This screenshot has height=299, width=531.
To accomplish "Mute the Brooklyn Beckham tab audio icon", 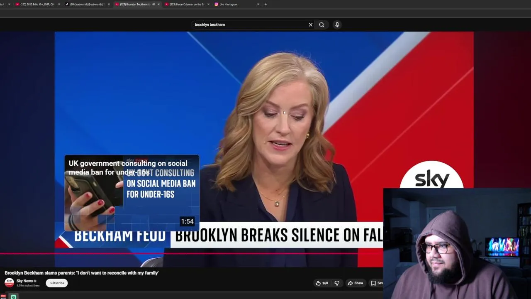I will click(x=153, y=4).
